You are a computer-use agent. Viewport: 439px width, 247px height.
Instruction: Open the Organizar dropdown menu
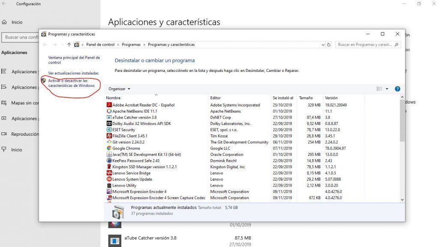pos(119,89)
